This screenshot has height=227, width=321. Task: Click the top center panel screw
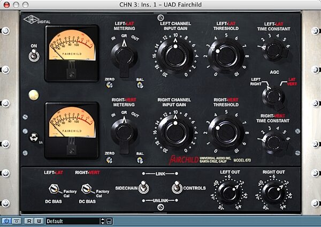pyautogui.click(x=160, y=18)
